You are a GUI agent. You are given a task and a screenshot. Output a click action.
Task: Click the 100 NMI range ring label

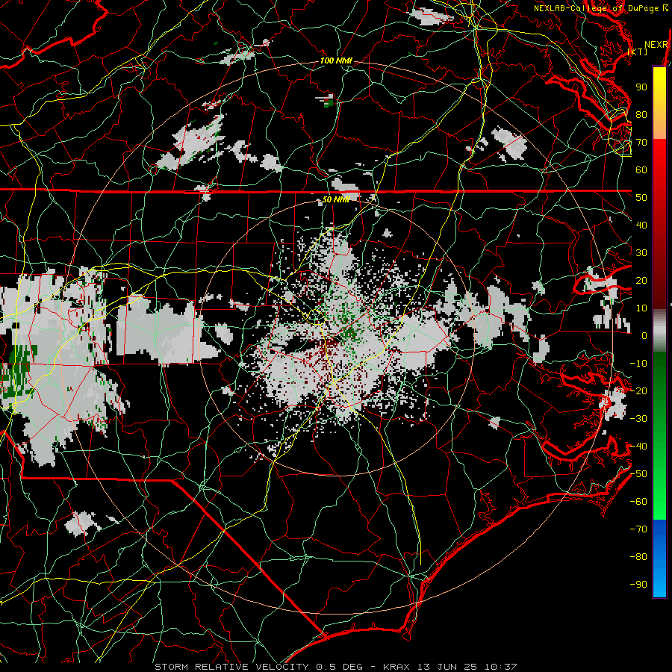336,60
